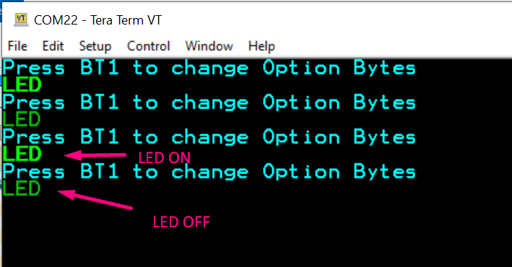Open the Setup menu

tap(95, 46)
